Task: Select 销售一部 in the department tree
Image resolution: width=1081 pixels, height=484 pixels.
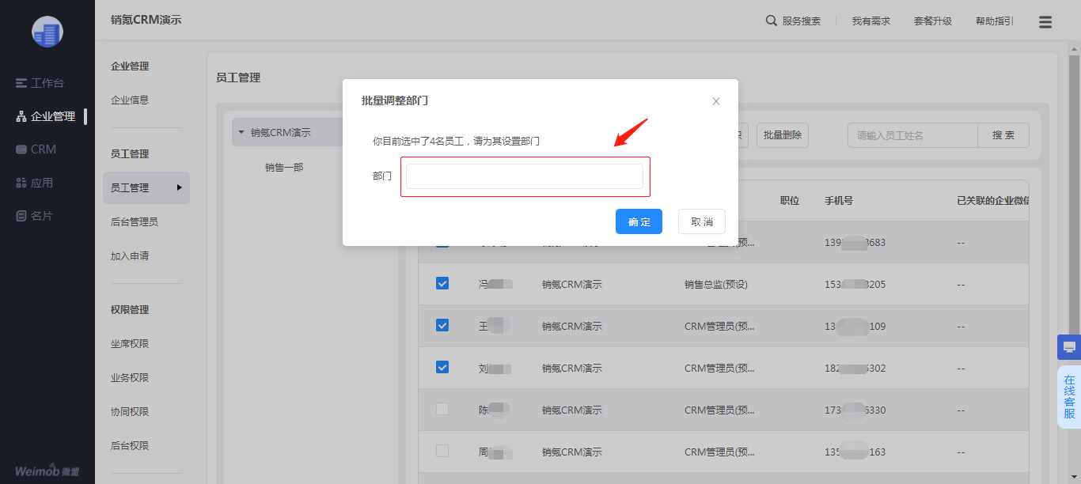Action: point(284,168)
